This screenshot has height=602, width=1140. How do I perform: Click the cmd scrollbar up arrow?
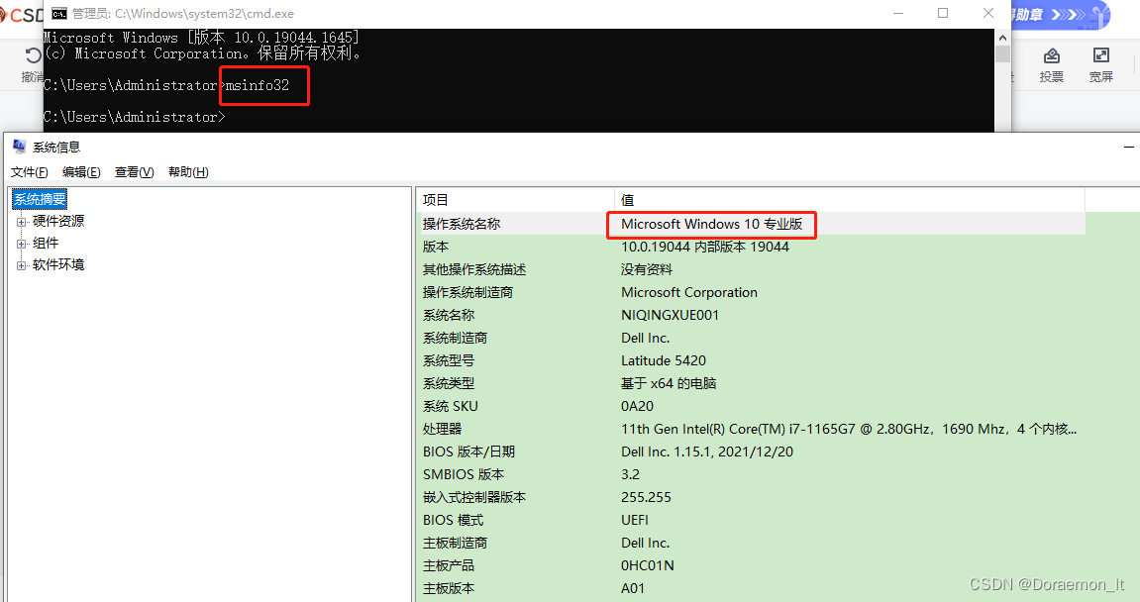(x=1002, y=37)
